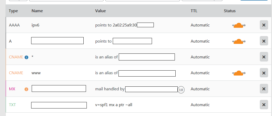Click blue info icon beside wildcard CNAME
272x116 pixels.
[26, 57]
